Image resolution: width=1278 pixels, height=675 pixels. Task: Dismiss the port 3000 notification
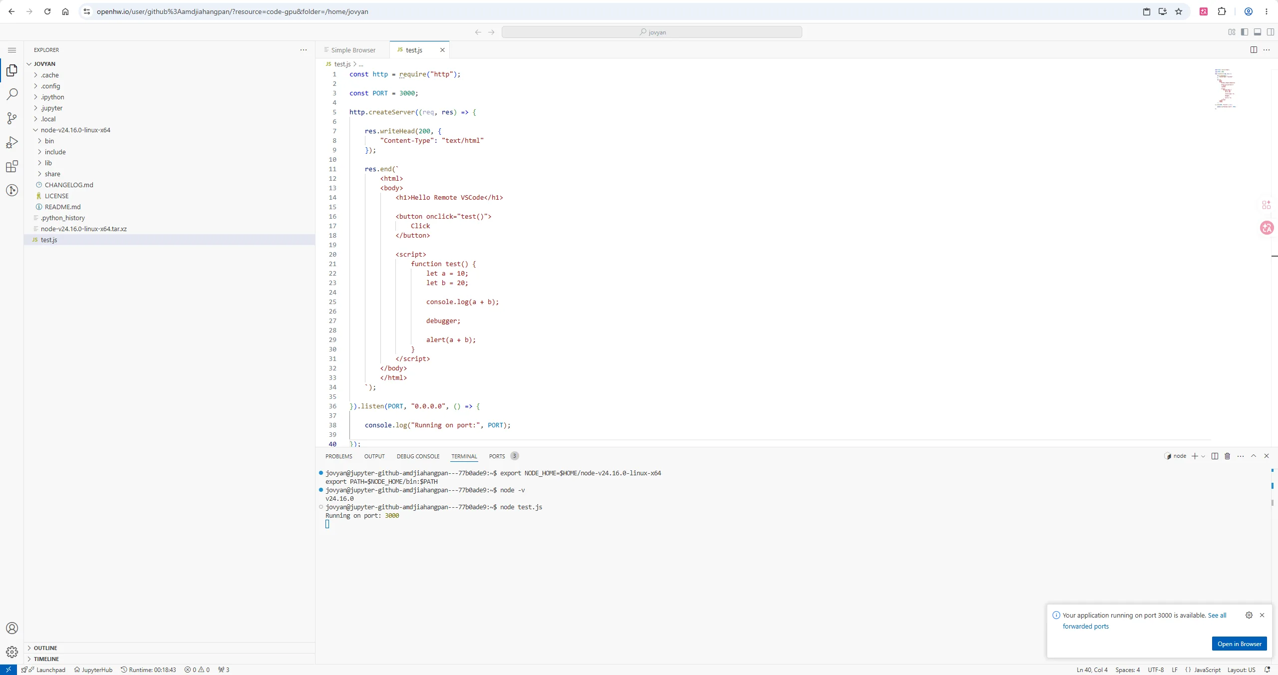pyautogui.click(x=1262, y=615)
